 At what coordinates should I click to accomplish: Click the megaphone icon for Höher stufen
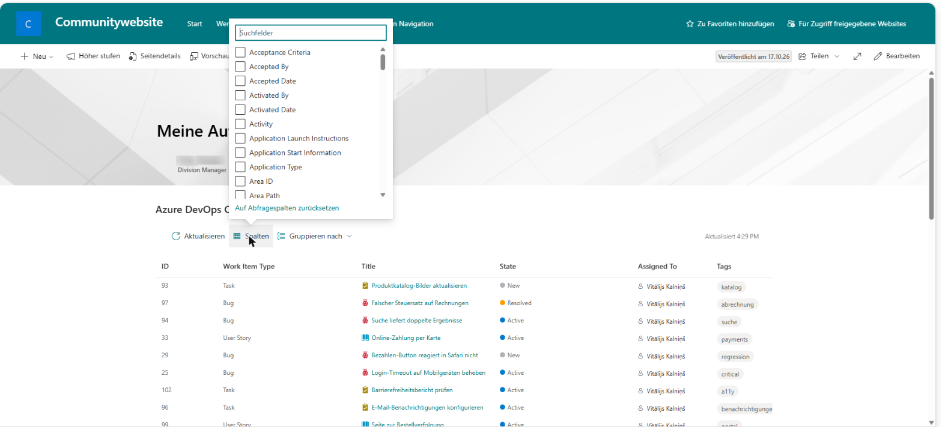pos(71,56)
